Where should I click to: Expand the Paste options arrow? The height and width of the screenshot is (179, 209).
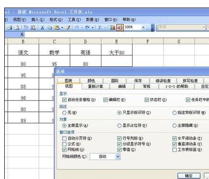coord(62,27)
